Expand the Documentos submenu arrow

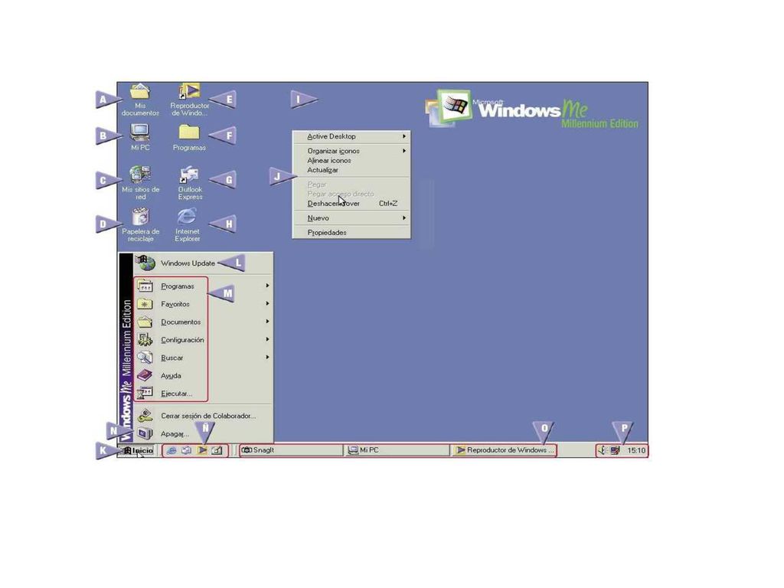267,322
